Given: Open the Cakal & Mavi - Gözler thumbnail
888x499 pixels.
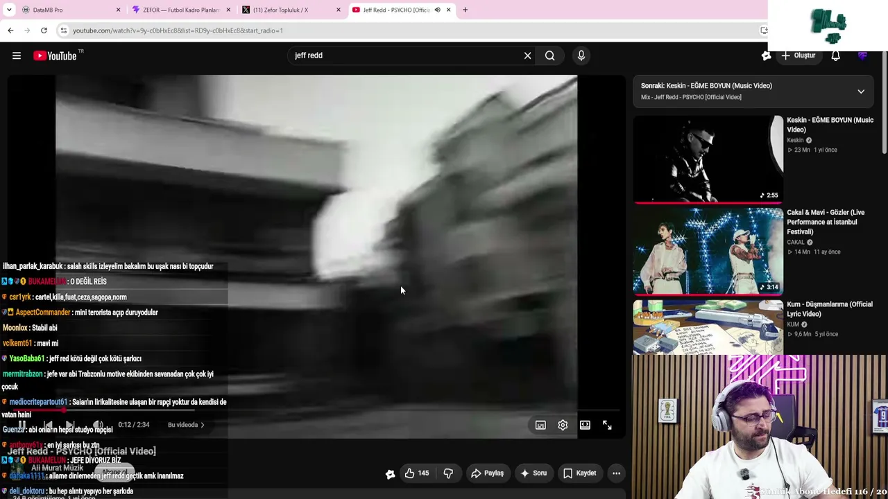Looking at the screenshot, I should click(x=708, y=252).
